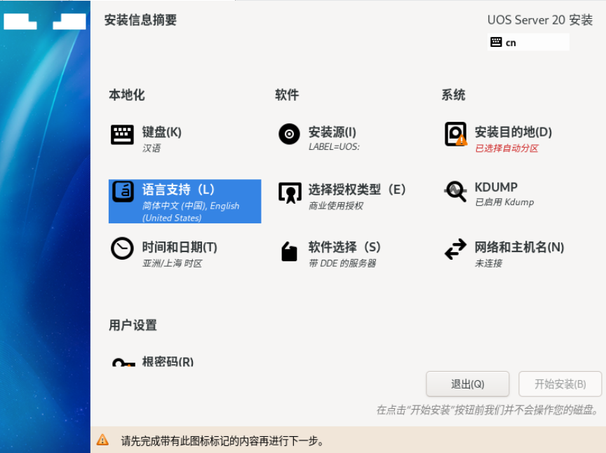The width and height of the screenshot is (606, 453).
Task: Open 软件选择 (S) option
Action: click(344, 247)
